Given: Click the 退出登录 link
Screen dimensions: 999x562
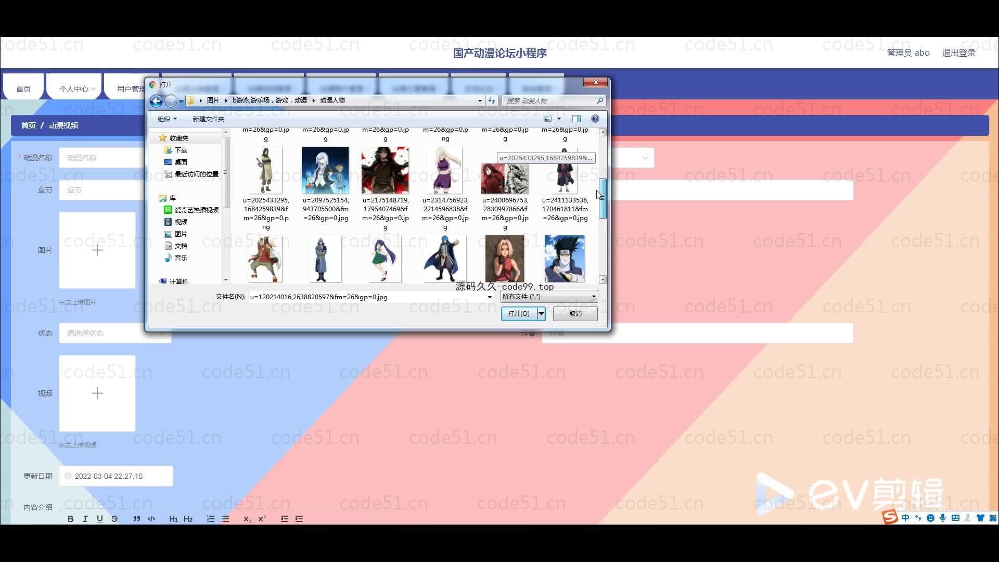Looking at the screenshot, I should coord(958,53).
